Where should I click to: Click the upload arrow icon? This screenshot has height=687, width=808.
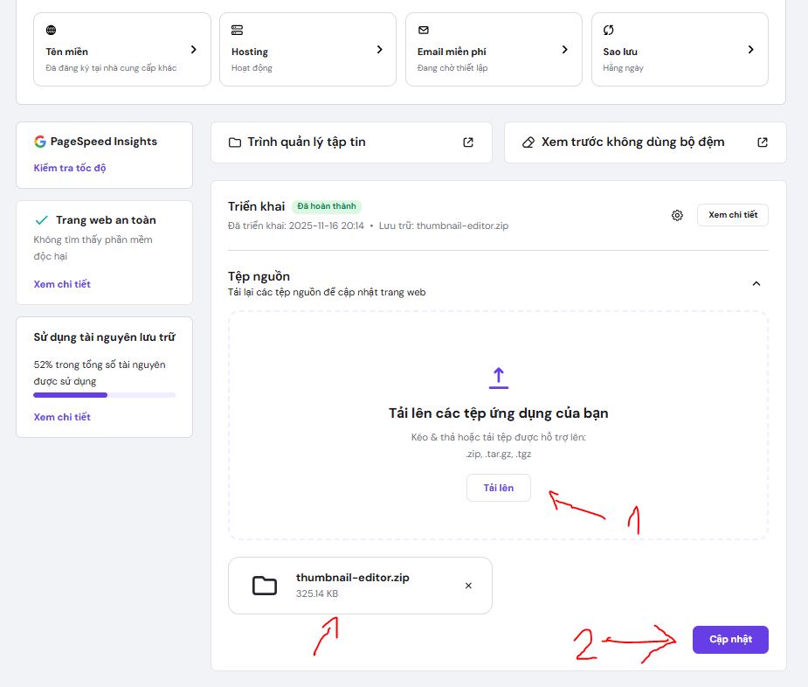tap(498, 378)
